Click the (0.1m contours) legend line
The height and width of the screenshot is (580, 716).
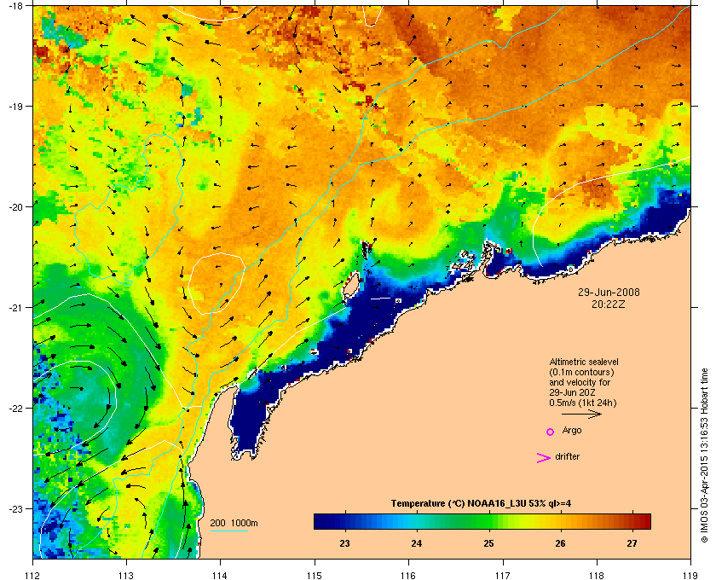[581, 372]
